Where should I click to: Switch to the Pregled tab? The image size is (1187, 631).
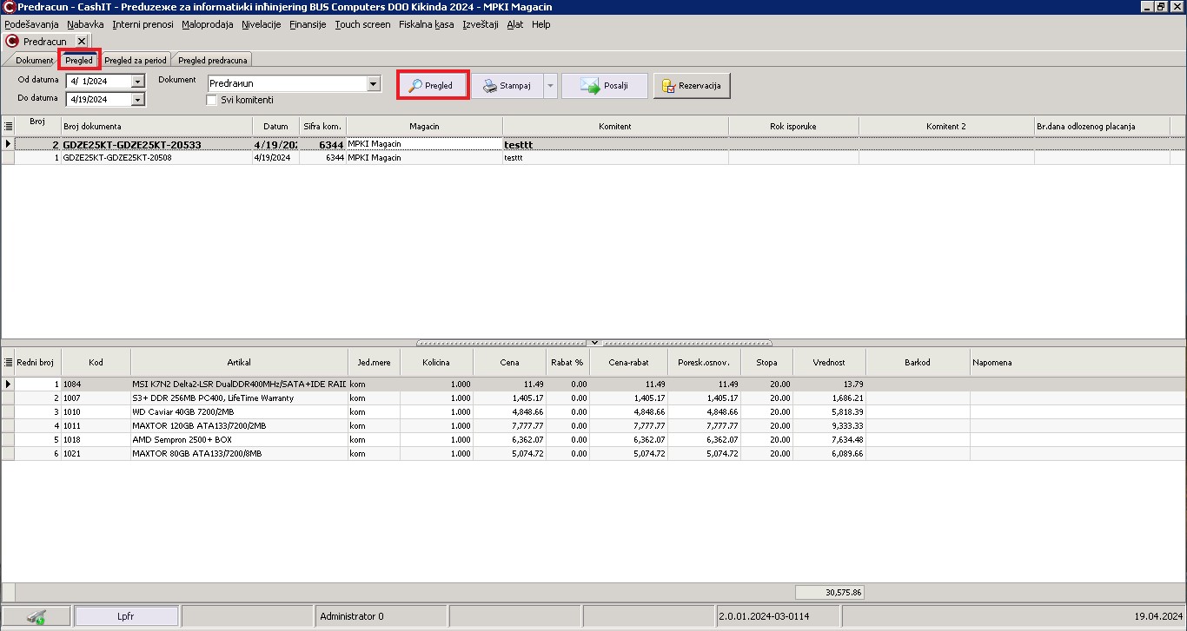(79, 60)
